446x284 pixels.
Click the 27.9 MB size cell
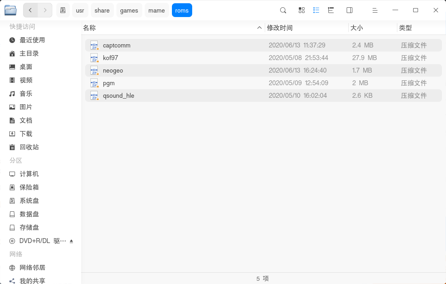[365, 58]
